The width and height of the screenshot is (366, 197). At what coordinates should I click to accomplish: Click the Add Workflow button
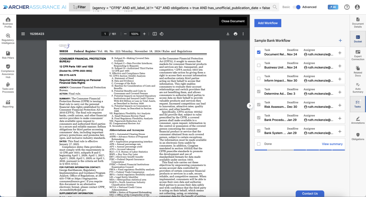click(x=268, y=23)
